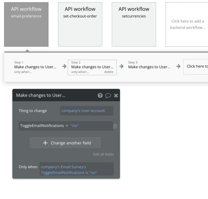Click the Thing to change label

(33, 111)
